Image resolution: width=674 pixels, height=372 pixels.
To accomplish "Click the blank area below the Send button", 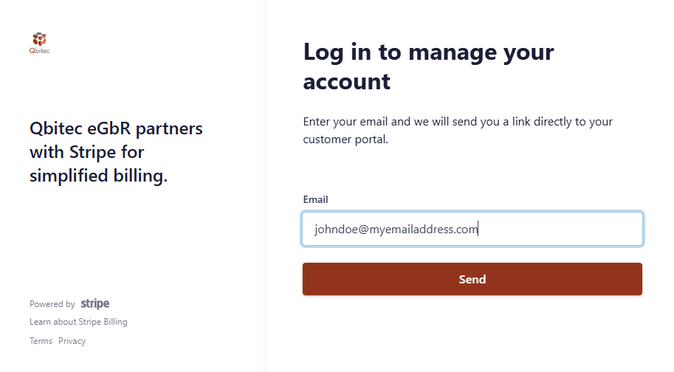I will pos(472,332).
